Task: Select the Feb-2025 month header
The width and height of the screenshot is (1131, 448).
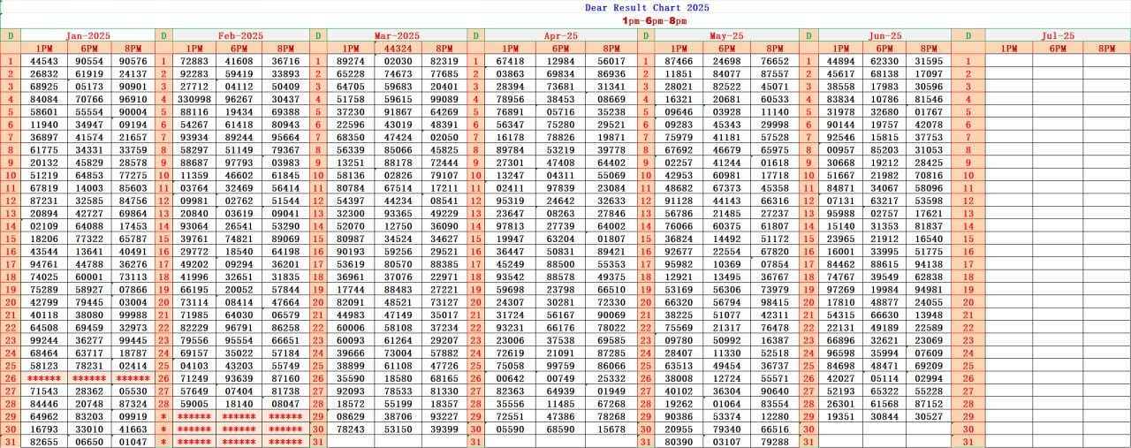Action: pos(239,35)
